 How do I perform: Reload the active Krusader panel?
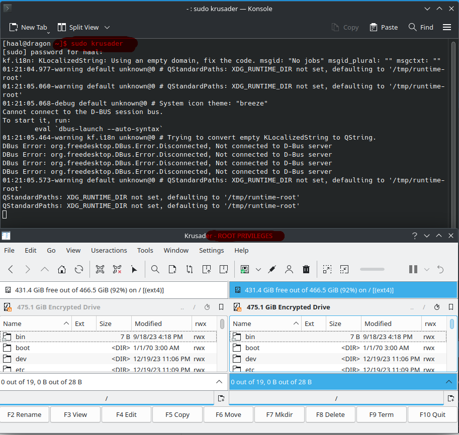click(x=79, y=269)
